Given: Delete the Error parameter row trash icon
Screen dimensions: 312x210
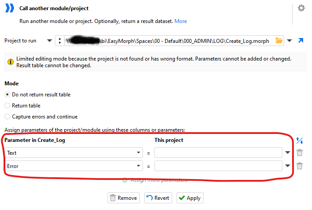Looking at the screenshot, I should point(300,166).
